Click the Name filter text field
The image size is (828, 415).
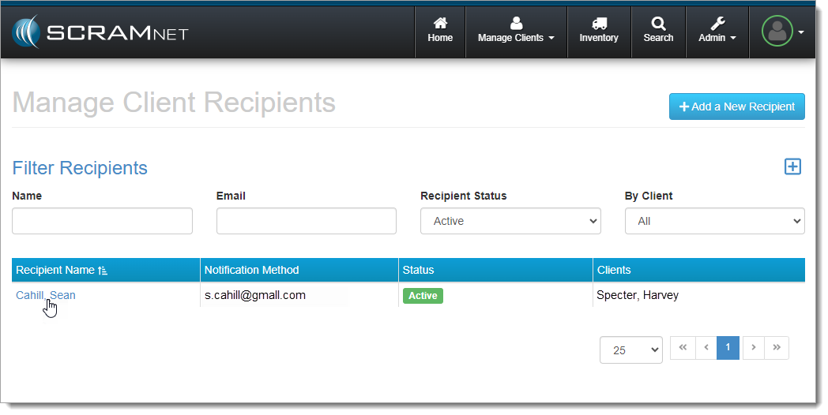point(102,221)
